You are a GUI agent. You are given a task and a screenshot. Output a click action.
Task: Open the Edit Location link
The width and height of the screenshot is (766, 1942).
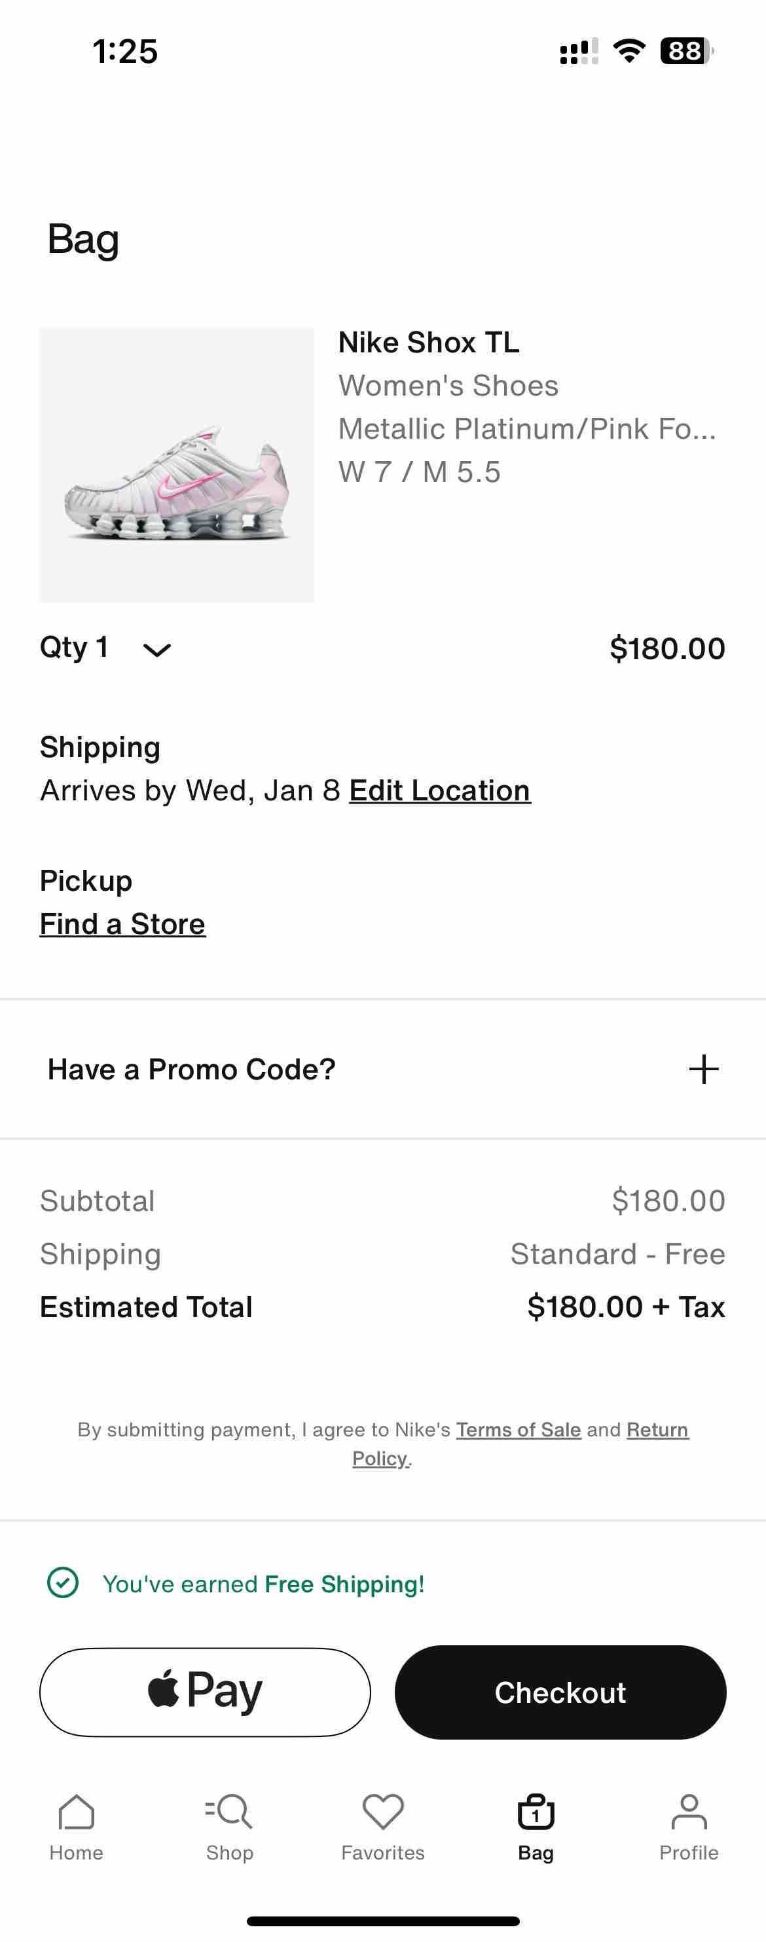(439, 791)
